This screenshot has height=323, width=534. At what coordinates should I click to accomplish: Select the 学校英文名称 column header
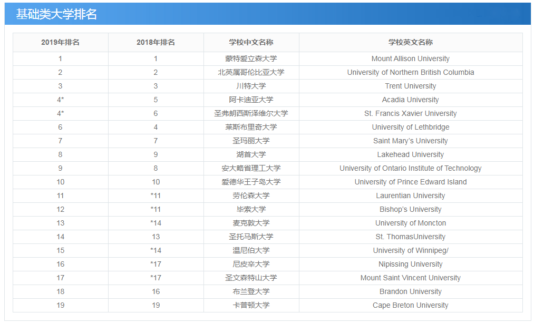(410, 42)
